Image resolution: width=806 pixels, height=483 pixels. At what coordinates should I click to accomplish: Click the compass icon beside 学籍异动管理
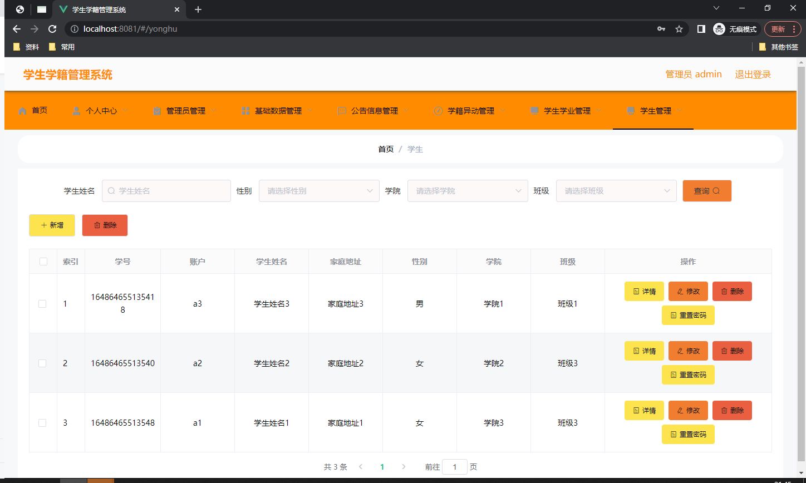[438, 111]
